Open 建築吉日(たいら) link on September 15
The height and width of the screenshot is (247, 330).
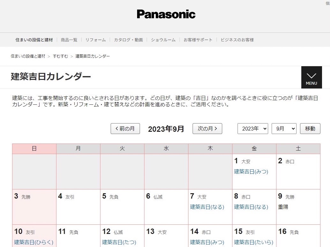[x=253, y=242]
